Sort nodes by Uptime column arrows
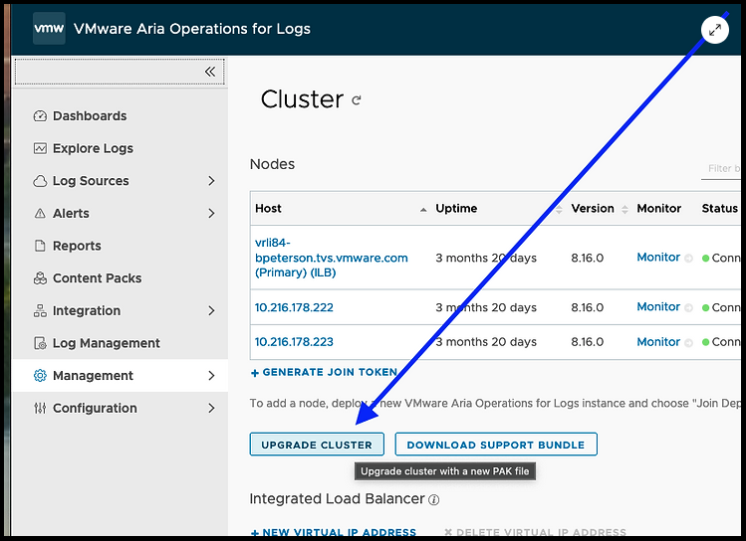Screen dimensions: 746x541 (x=559, y=209)
